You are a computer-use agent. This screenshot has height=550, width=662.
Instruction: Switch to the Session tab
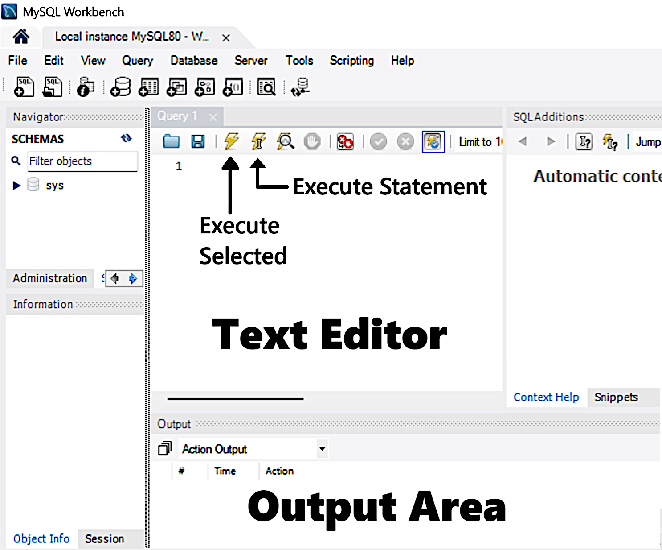[x=105, y=538]
